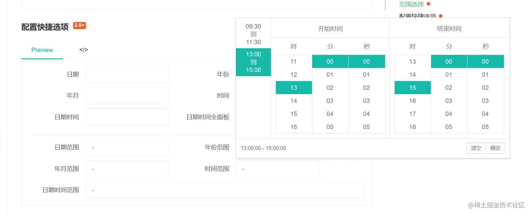
Task: Choose end hour 15
Action: (x=413, y=88)
